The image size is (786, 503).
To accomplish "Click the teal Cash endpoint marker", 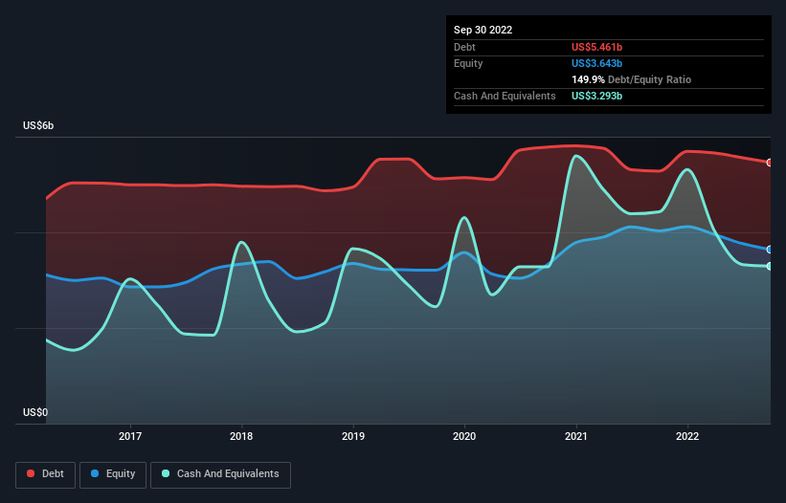I will click(x=770, y=266).
